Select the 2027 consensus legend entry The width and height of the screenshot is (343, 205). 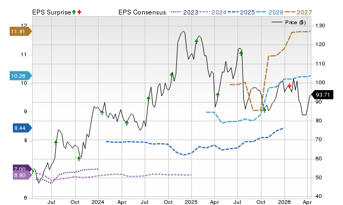(x=298, y=12)
